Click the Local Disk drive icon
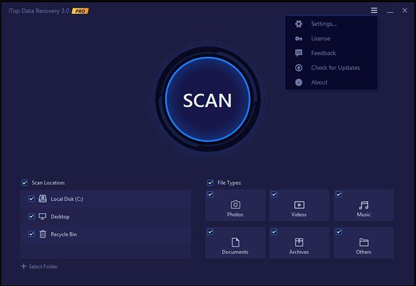This screenshot has width=416, height=286. [x=43, y=199]
